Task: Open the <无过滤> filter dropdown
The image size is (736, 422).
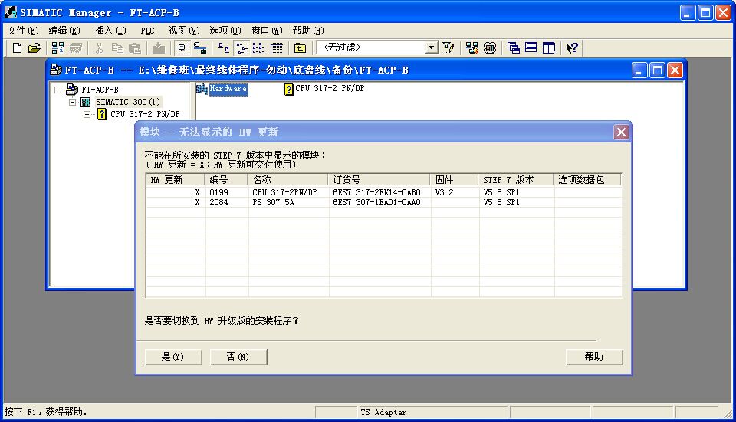Action: tap(431, 48)
